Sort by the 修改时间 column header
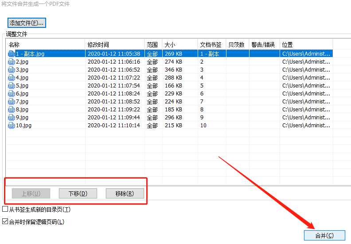Viewport: 351px width, 244px height. pos(115,45)
